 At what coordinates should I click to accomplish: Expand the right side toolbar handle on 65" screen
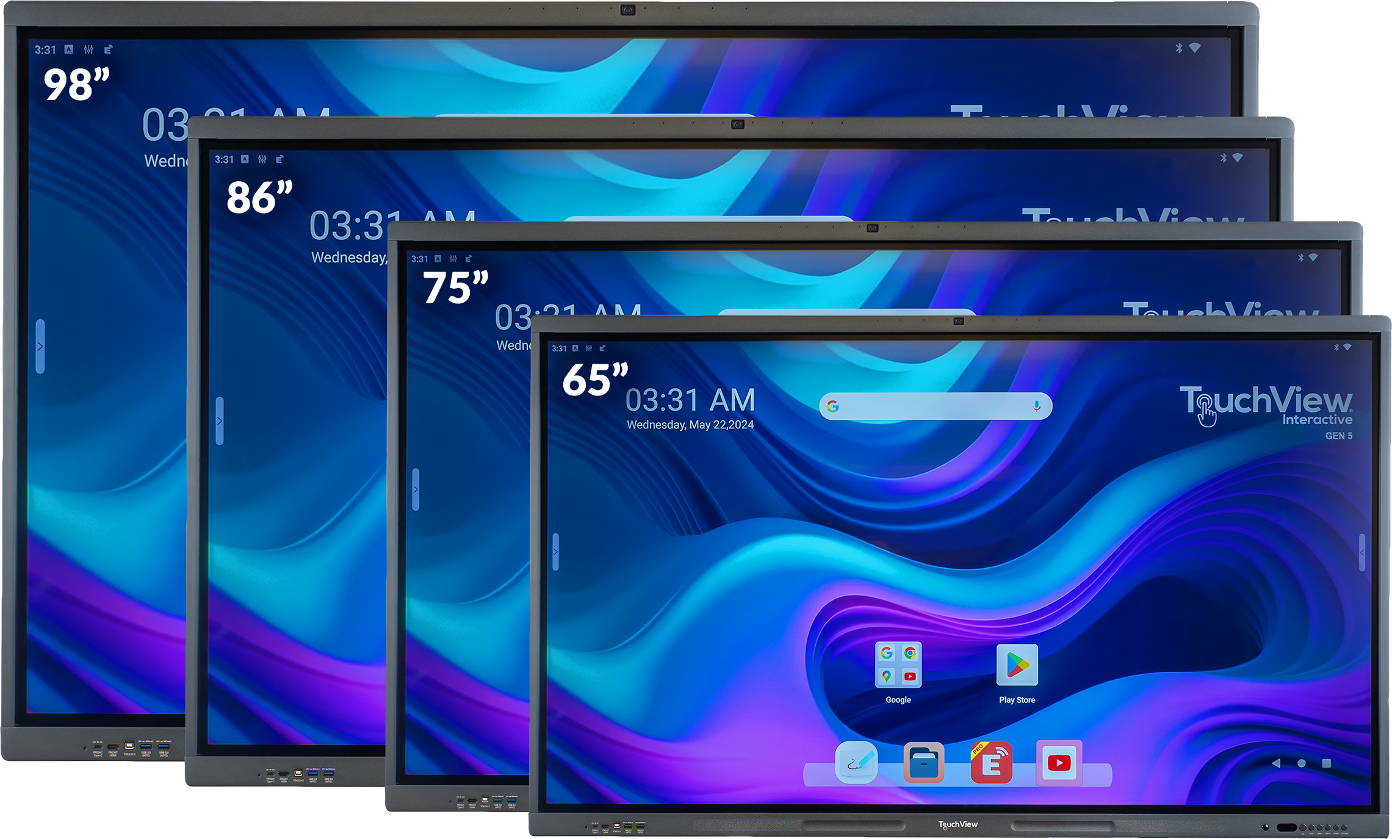pos(1362,552)
